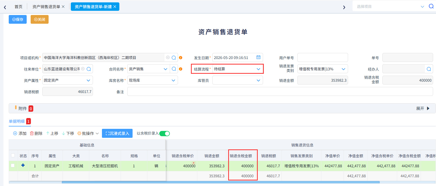The width and height of the screenshot is (436, 186).
Task: Open the 资产属性 dropdown
Action: [x=88, y=80]
